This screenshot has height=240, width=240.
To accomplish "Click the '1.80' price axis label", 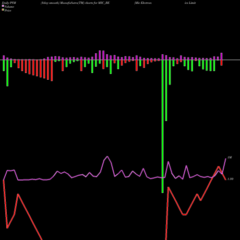I will (230, 179).
